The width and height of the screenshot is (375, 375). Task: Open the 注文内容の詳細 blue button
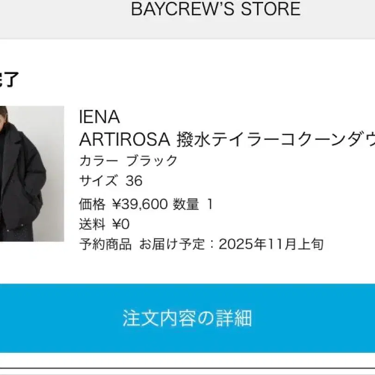[x=188, y=318]
